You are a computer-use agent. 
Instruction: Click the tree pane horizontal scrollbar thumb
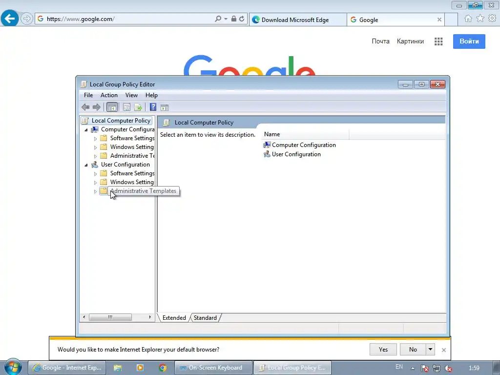(x=110, y=317)
